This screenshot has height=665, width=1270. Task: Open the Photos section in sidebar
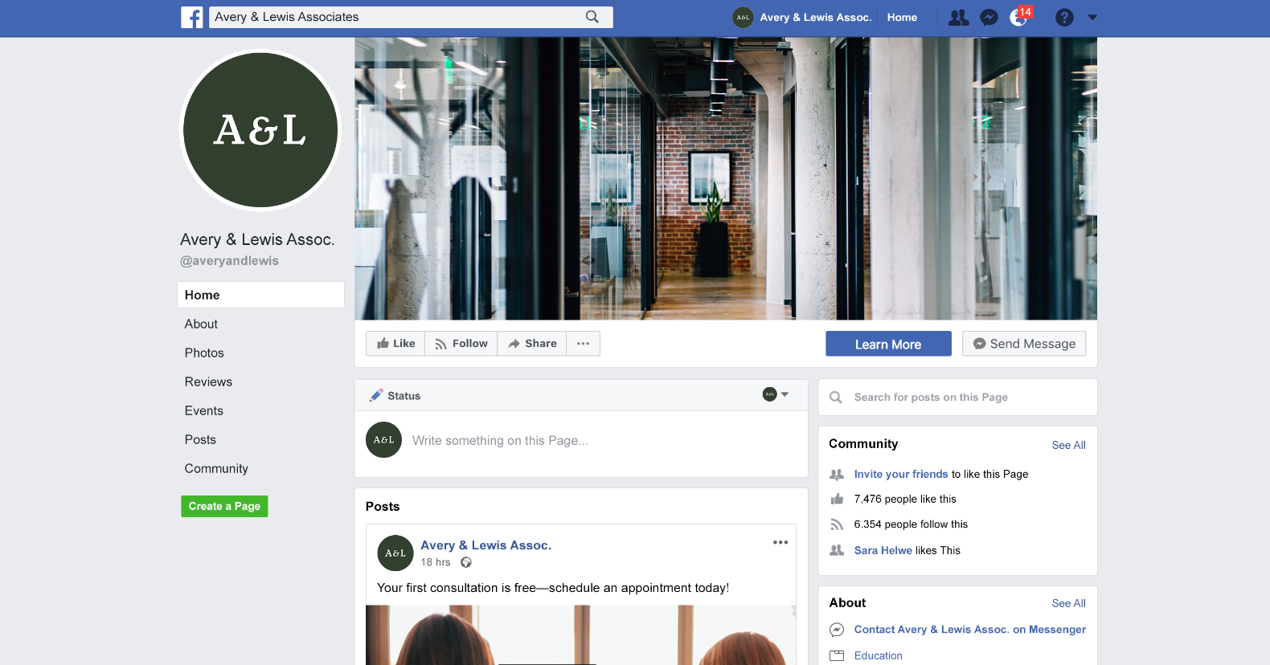[204, 353]
